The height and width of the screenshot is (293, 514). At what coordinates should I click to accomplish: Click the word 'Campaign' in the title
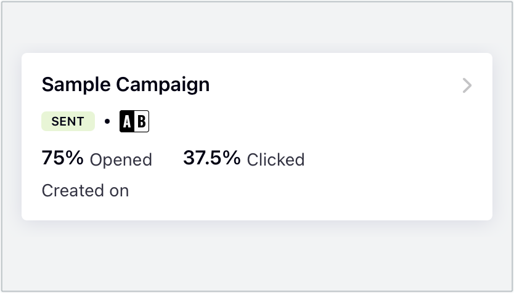pos(163,84)
